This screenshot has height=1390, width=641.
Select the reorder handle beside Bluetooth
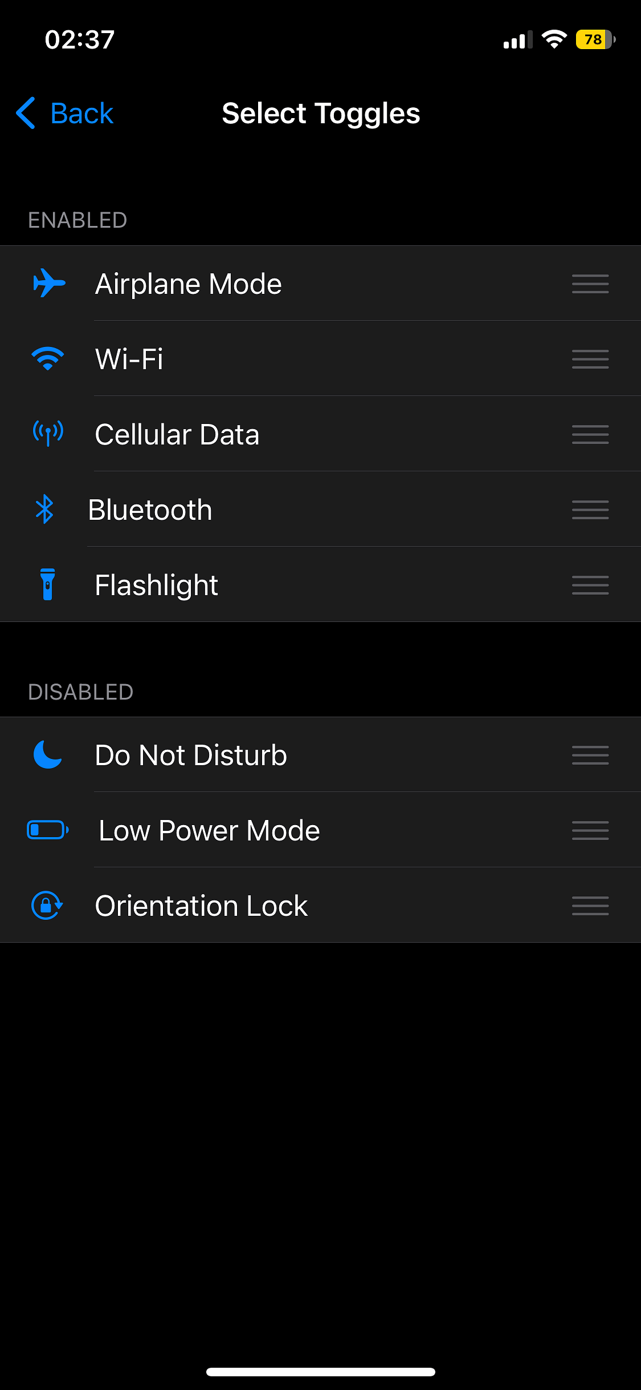(x=590, y=510)
